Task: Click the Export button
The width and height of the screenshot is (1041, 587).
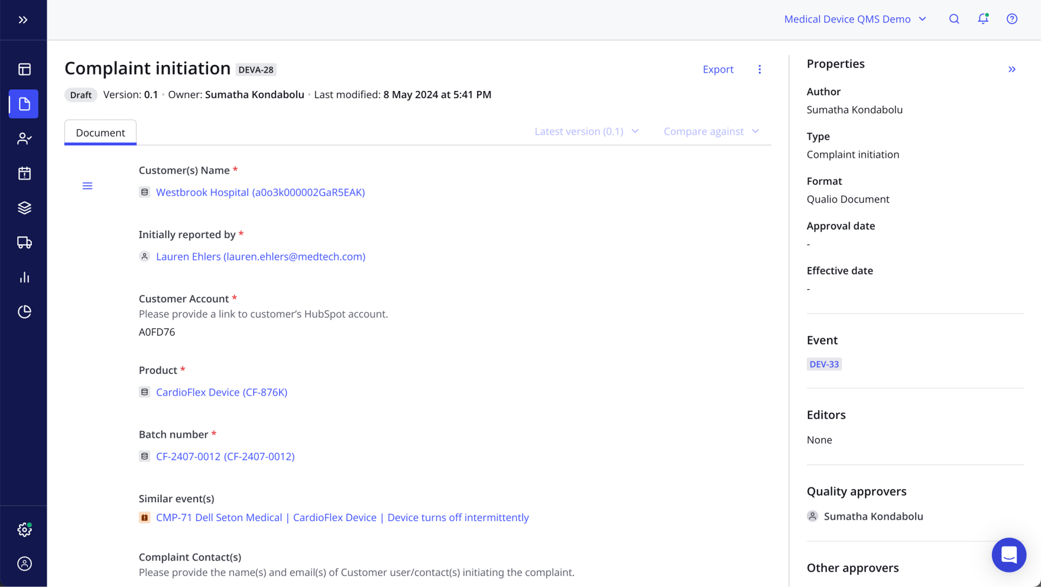Action: tap(718, 69)
